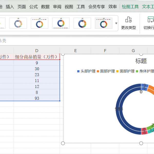Click the 更改类型 (change chart type) icon
The image size is (154, 154).
[x=128, y=20]
